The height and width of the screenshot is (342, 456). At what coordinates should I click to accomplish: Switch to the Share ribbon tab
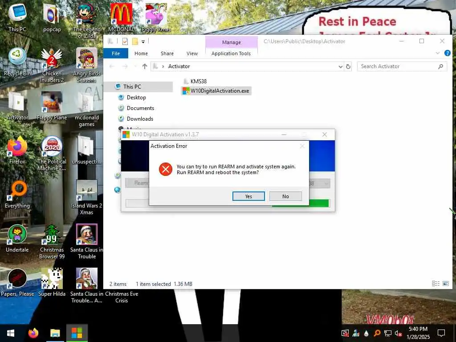tap(167, 53)
